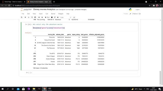Open the cell type Code dropdown
Viewport: 163px width, 91px height.
click(x=65, y=17)
